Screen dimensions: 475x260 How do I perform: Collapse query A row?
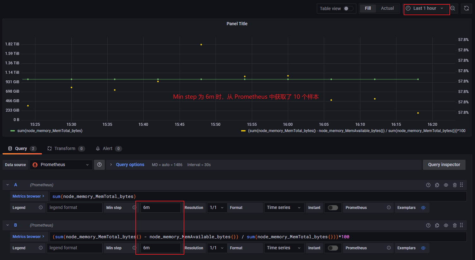tap(8, 185)
